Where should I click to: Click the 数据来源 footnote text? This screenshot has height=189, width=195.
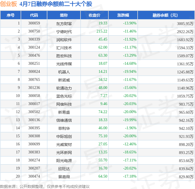(x=45, y=186)
